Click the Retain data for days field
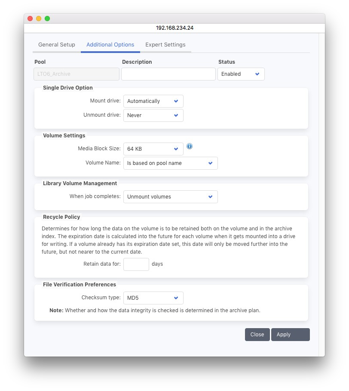The height and width of the screenshot is (391, 349). (136, 264)
